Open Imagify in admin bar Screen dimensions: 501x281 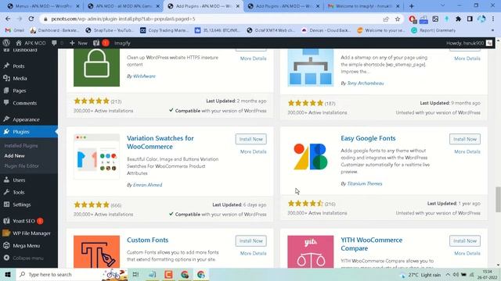(x=122, y=43)
